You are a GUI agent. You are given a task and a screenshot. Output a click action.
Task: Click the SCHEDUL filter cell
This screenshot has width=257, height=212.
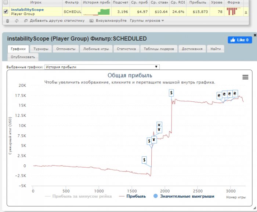coord(72,12)
